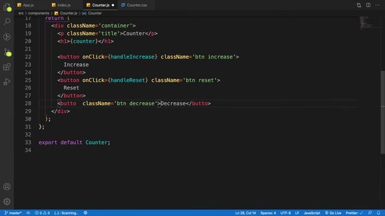This screenshot has height=216, width=385.
Task: Click the feedback icon in status bar
Action: [370, 213]
